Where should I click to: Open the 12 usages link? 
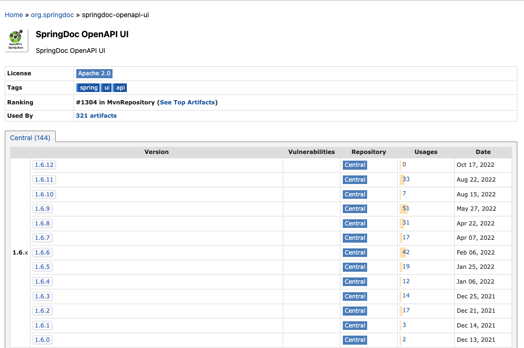click(406, 281)
